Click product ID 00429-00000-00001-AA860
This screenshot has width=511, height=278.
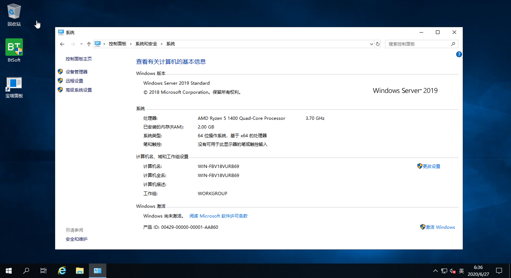pyautogui.click(x=189, y=227)
